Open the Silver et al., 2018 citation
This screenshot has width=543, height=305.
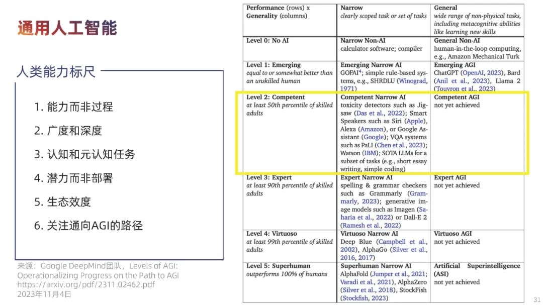pos(368,290)
